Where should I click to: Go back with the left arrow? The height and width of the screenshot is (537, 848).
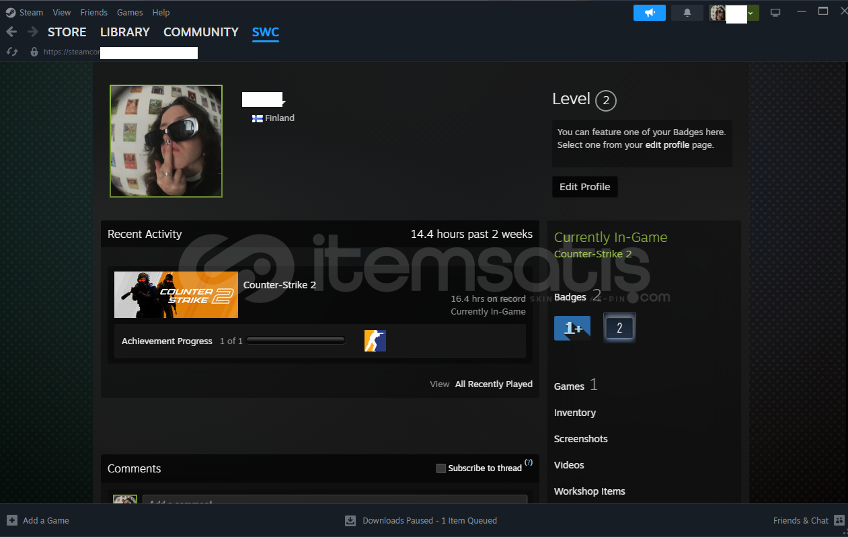coord(11,32)
